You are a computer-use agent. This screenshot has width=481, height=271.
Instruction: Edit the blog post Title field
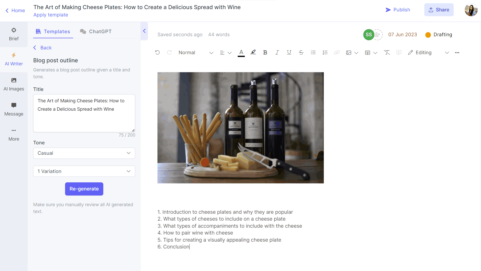[84, 113]
